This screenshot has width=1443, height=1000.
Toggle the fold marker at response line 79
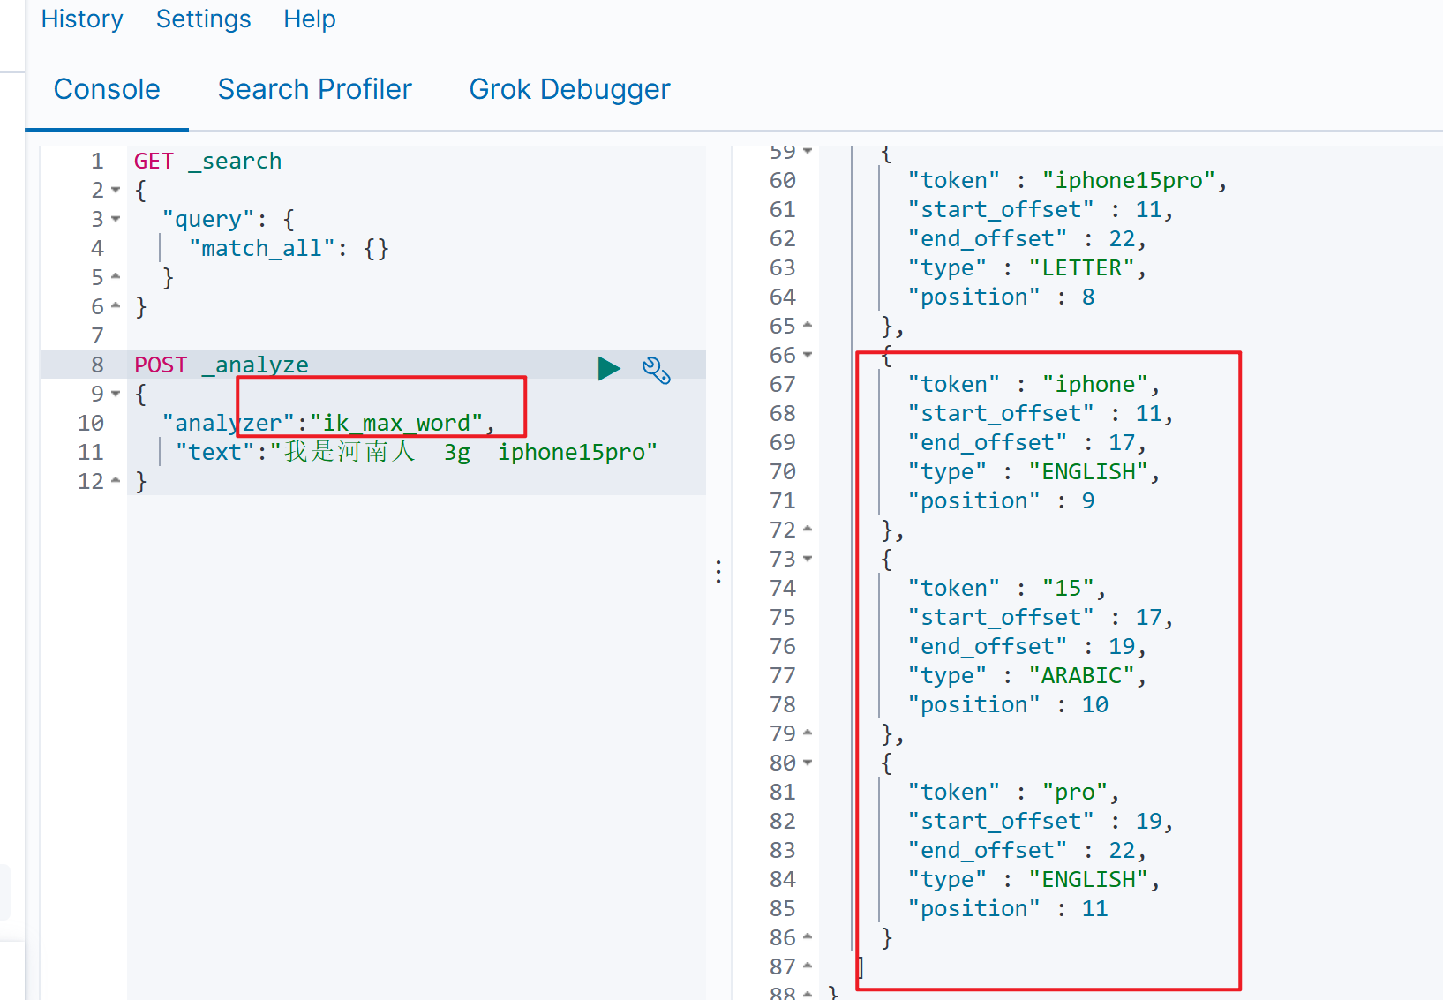808,733
